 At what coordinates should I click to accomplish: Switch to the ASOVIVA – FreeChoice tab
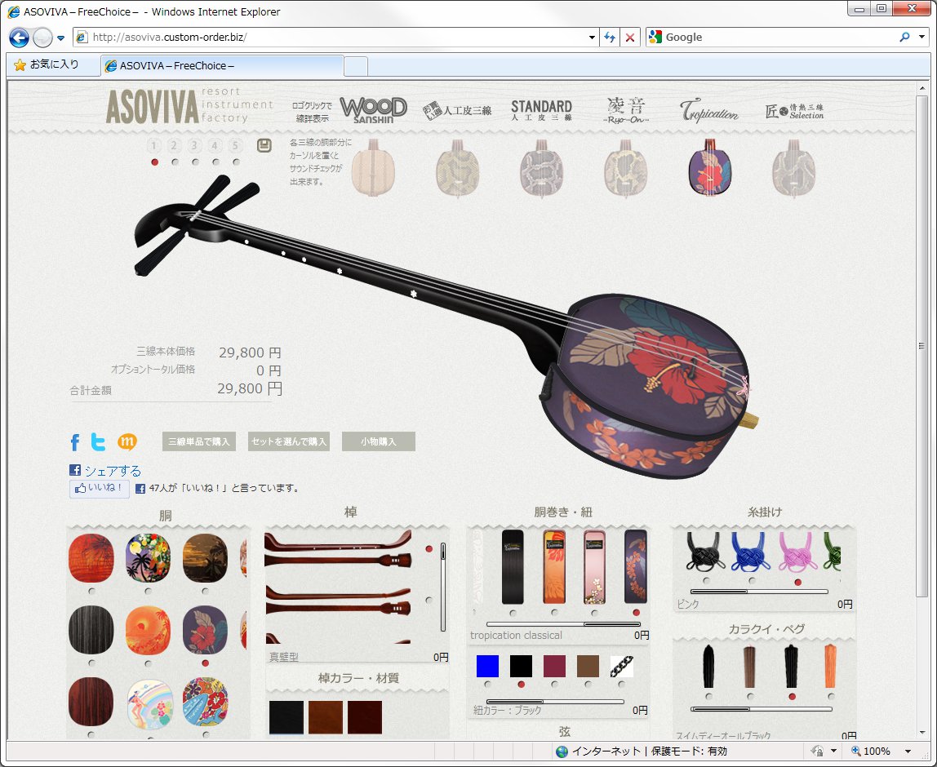(x=222, y=66)
